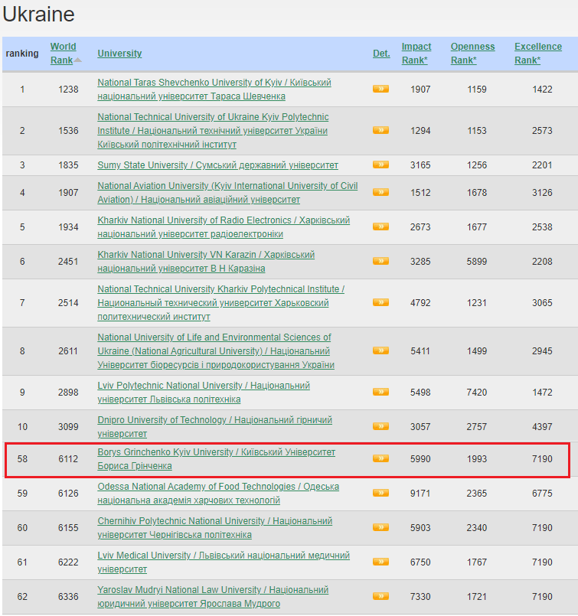Click details arrow for Kharkiv VN Karazin University

point(380,261)
